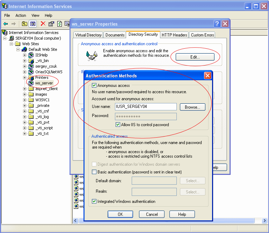Open the Help menu in menu bar
The image size is (269, 233).
[x=48, y=15]
